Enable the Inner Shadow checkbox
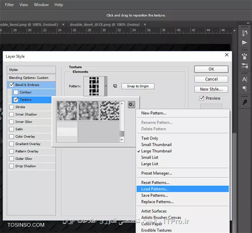 click(12, 114)
